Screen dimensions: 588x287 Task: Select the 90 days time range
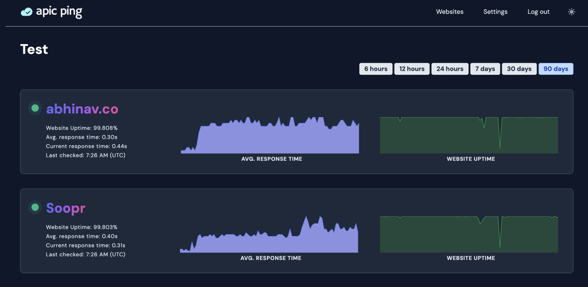coord(556,69)
